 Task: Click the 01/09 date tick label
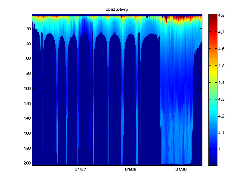tap(181, 170)
